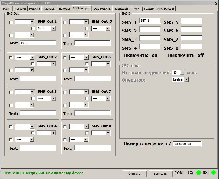The width and height of the screenshot is (219, 179).
Task: Switch to the RFID Модуль tab
Action: 102,9
